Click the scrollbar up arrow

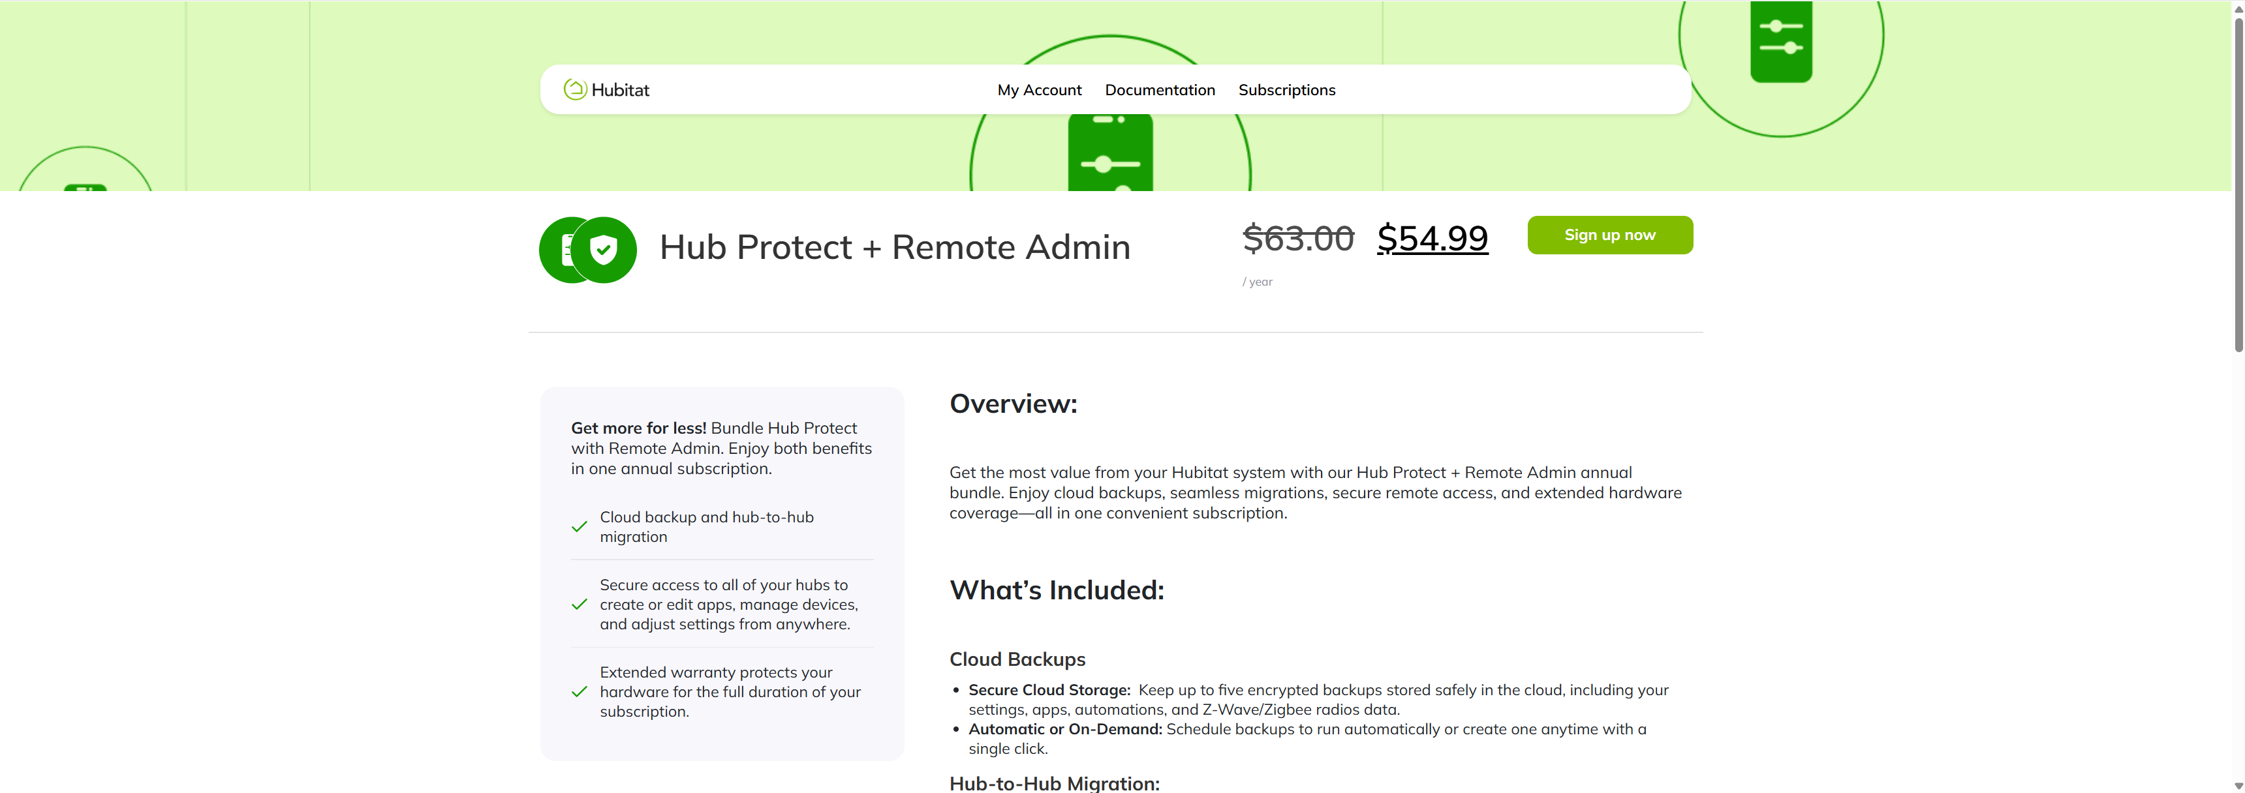pos(2237,8)
